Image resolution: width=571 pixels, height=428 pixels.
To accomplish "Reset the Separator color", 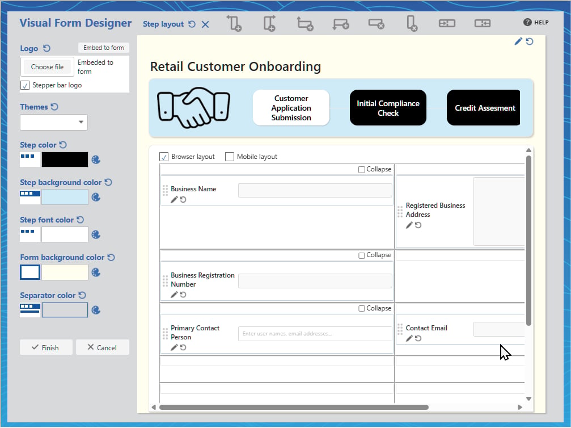I will pyautogui.click(x=82, y=295).
